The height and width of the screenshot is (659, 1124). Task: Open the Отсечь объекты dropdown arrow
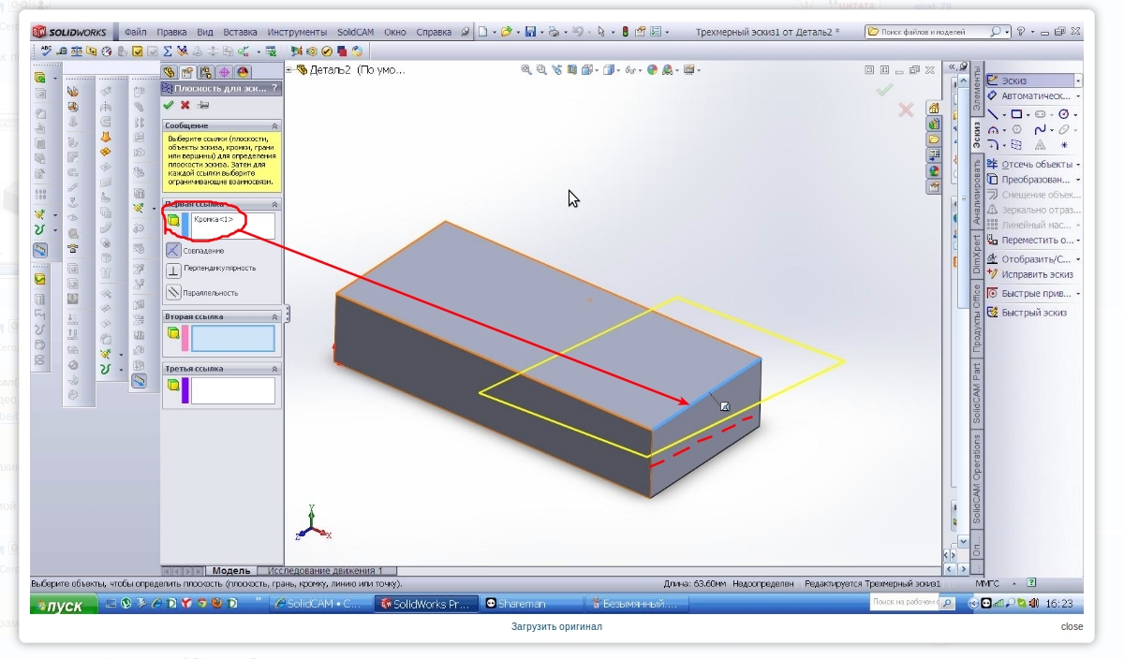point(1078,165)
